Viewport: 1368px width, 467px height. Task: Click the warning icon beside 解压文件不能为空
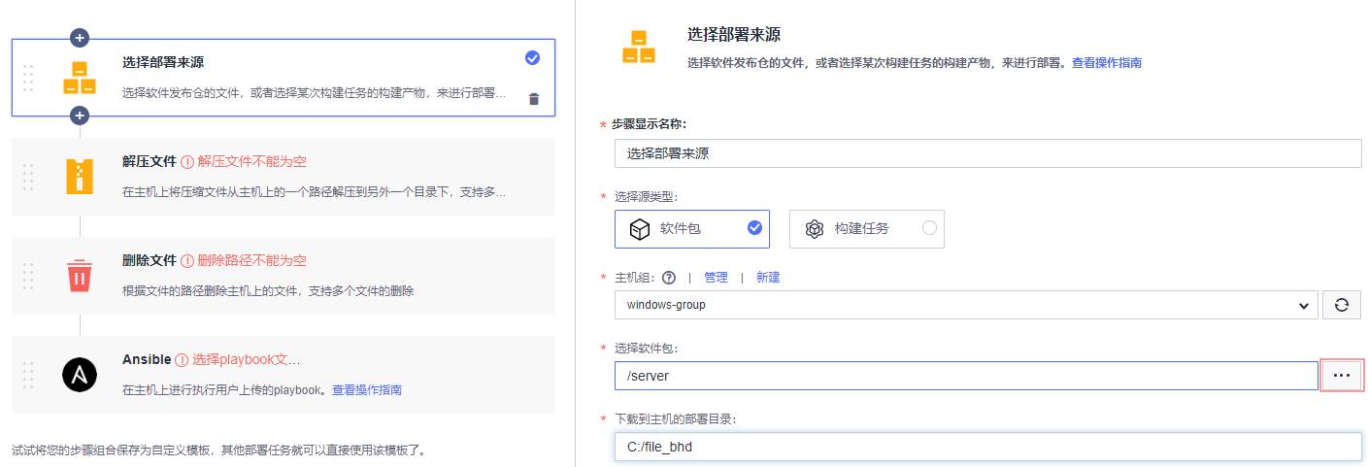pos(187,162)
